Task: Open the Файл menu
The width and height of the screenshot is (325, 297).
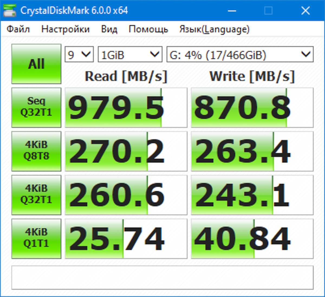Action: coord(18,29)
